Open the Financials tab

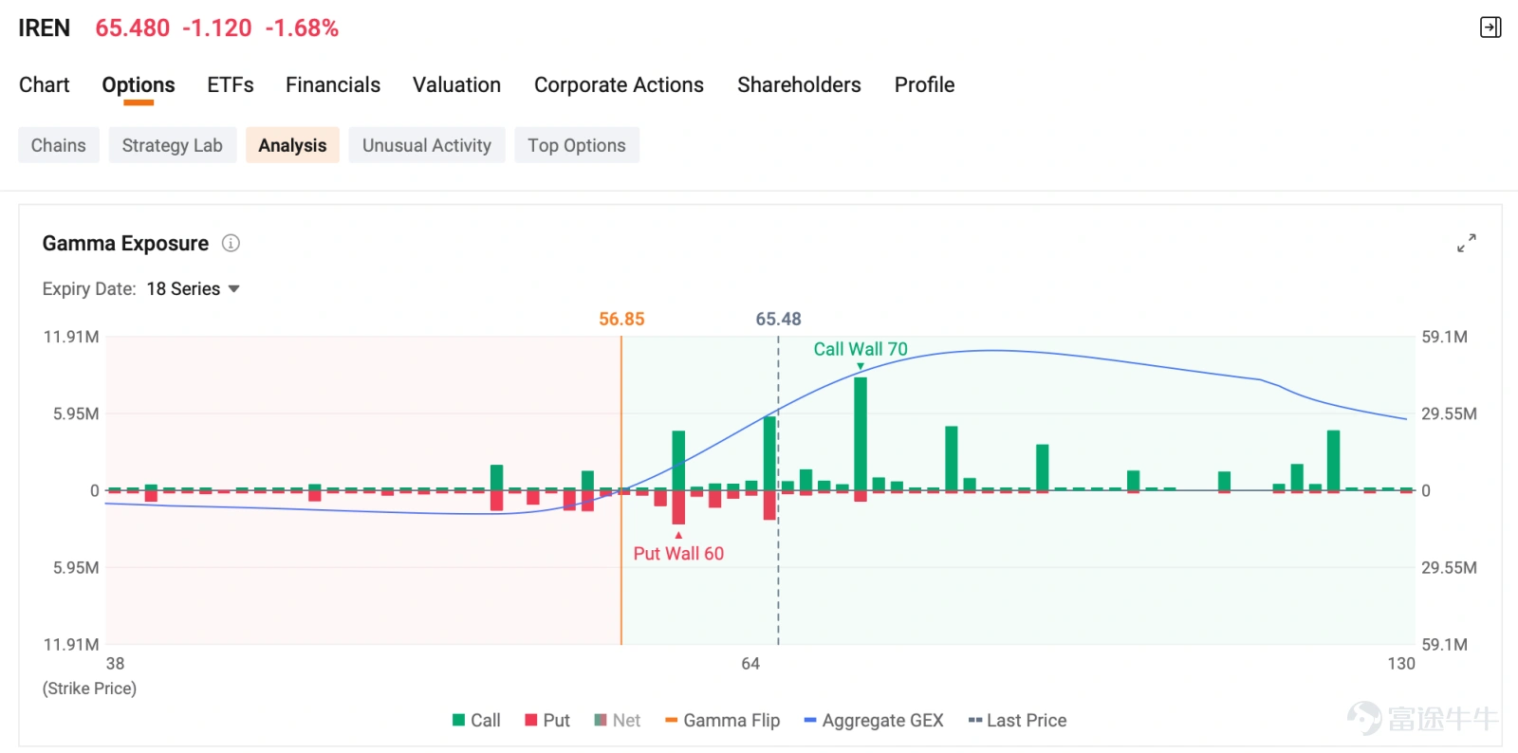click(x=333, y=85)
